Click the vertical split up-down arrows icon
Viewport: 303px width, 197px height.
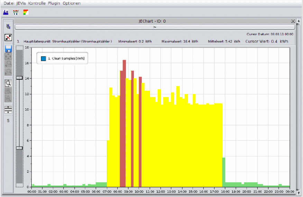coord(8,110)
